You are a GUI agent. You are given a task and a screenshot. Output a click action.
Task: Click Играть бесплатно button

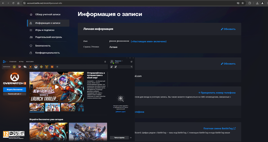point(15,89)
